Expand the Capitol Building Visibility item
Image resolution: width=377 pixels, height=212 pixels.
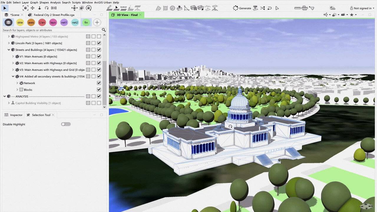tap(9, 103)
